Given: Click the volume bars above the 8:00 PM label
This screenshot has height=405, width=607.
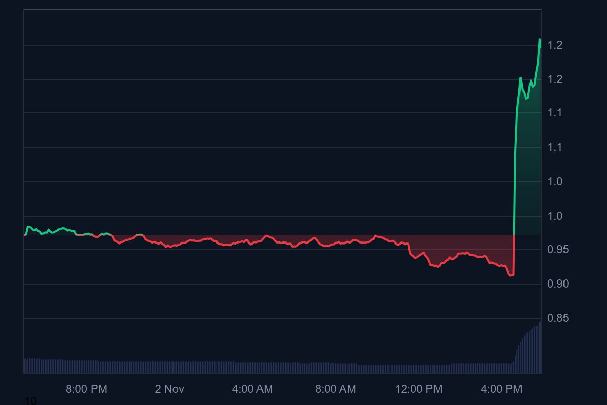Looking at the screenshot, I should pyautogui.click(x=86, y=367).
